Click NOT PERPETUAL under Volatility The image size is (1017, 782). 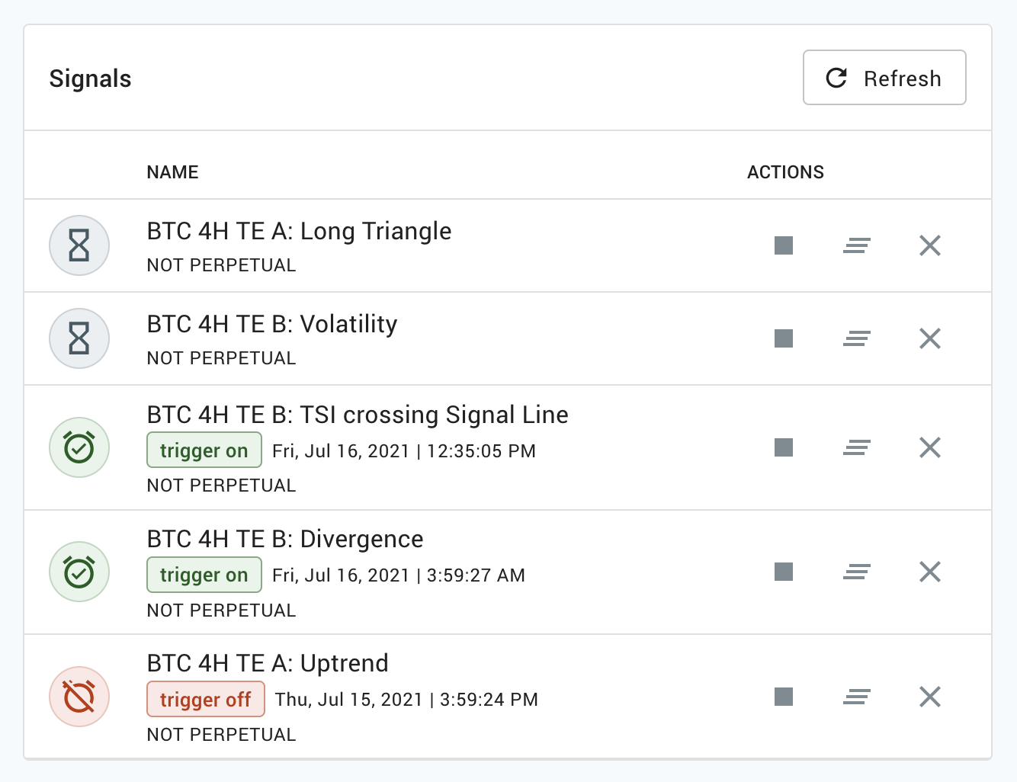(222, 358)
